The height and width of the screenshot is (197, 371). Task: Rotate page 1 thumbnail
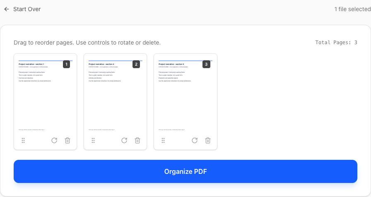(x=54, y=140)
